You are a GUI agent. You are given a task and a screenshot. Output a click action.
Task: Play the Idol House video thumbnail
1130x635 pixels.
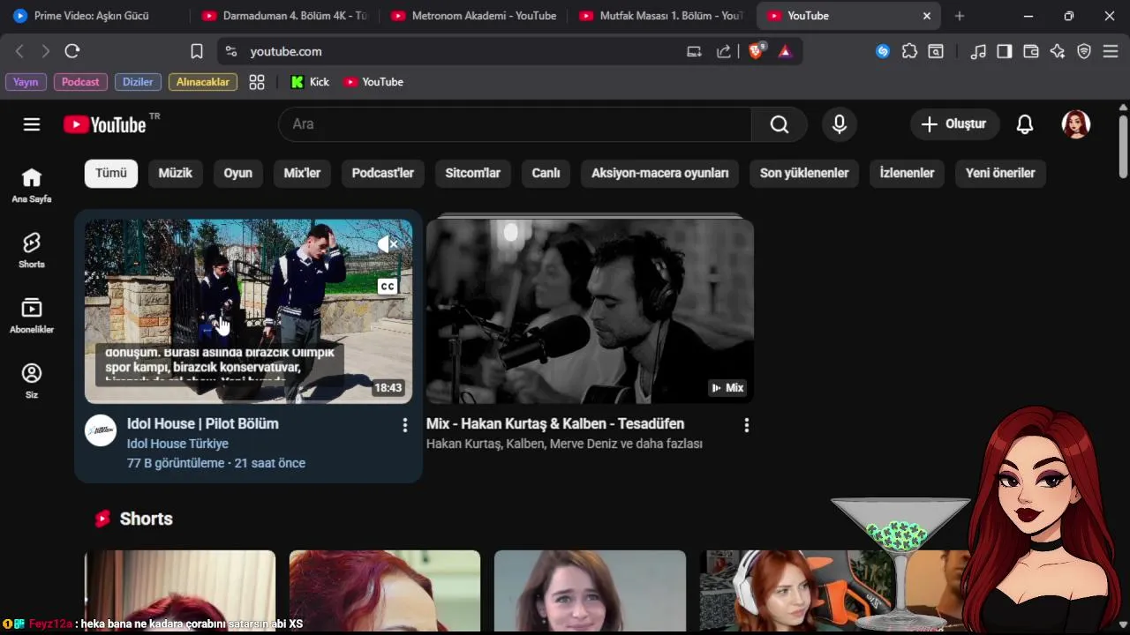click(248, 311)
